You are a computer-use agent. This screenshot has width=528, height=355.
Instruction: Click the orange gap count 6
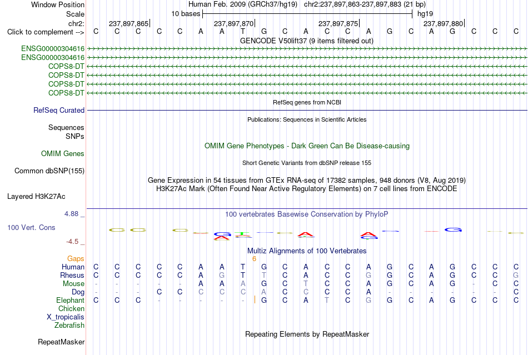point(254,259)
